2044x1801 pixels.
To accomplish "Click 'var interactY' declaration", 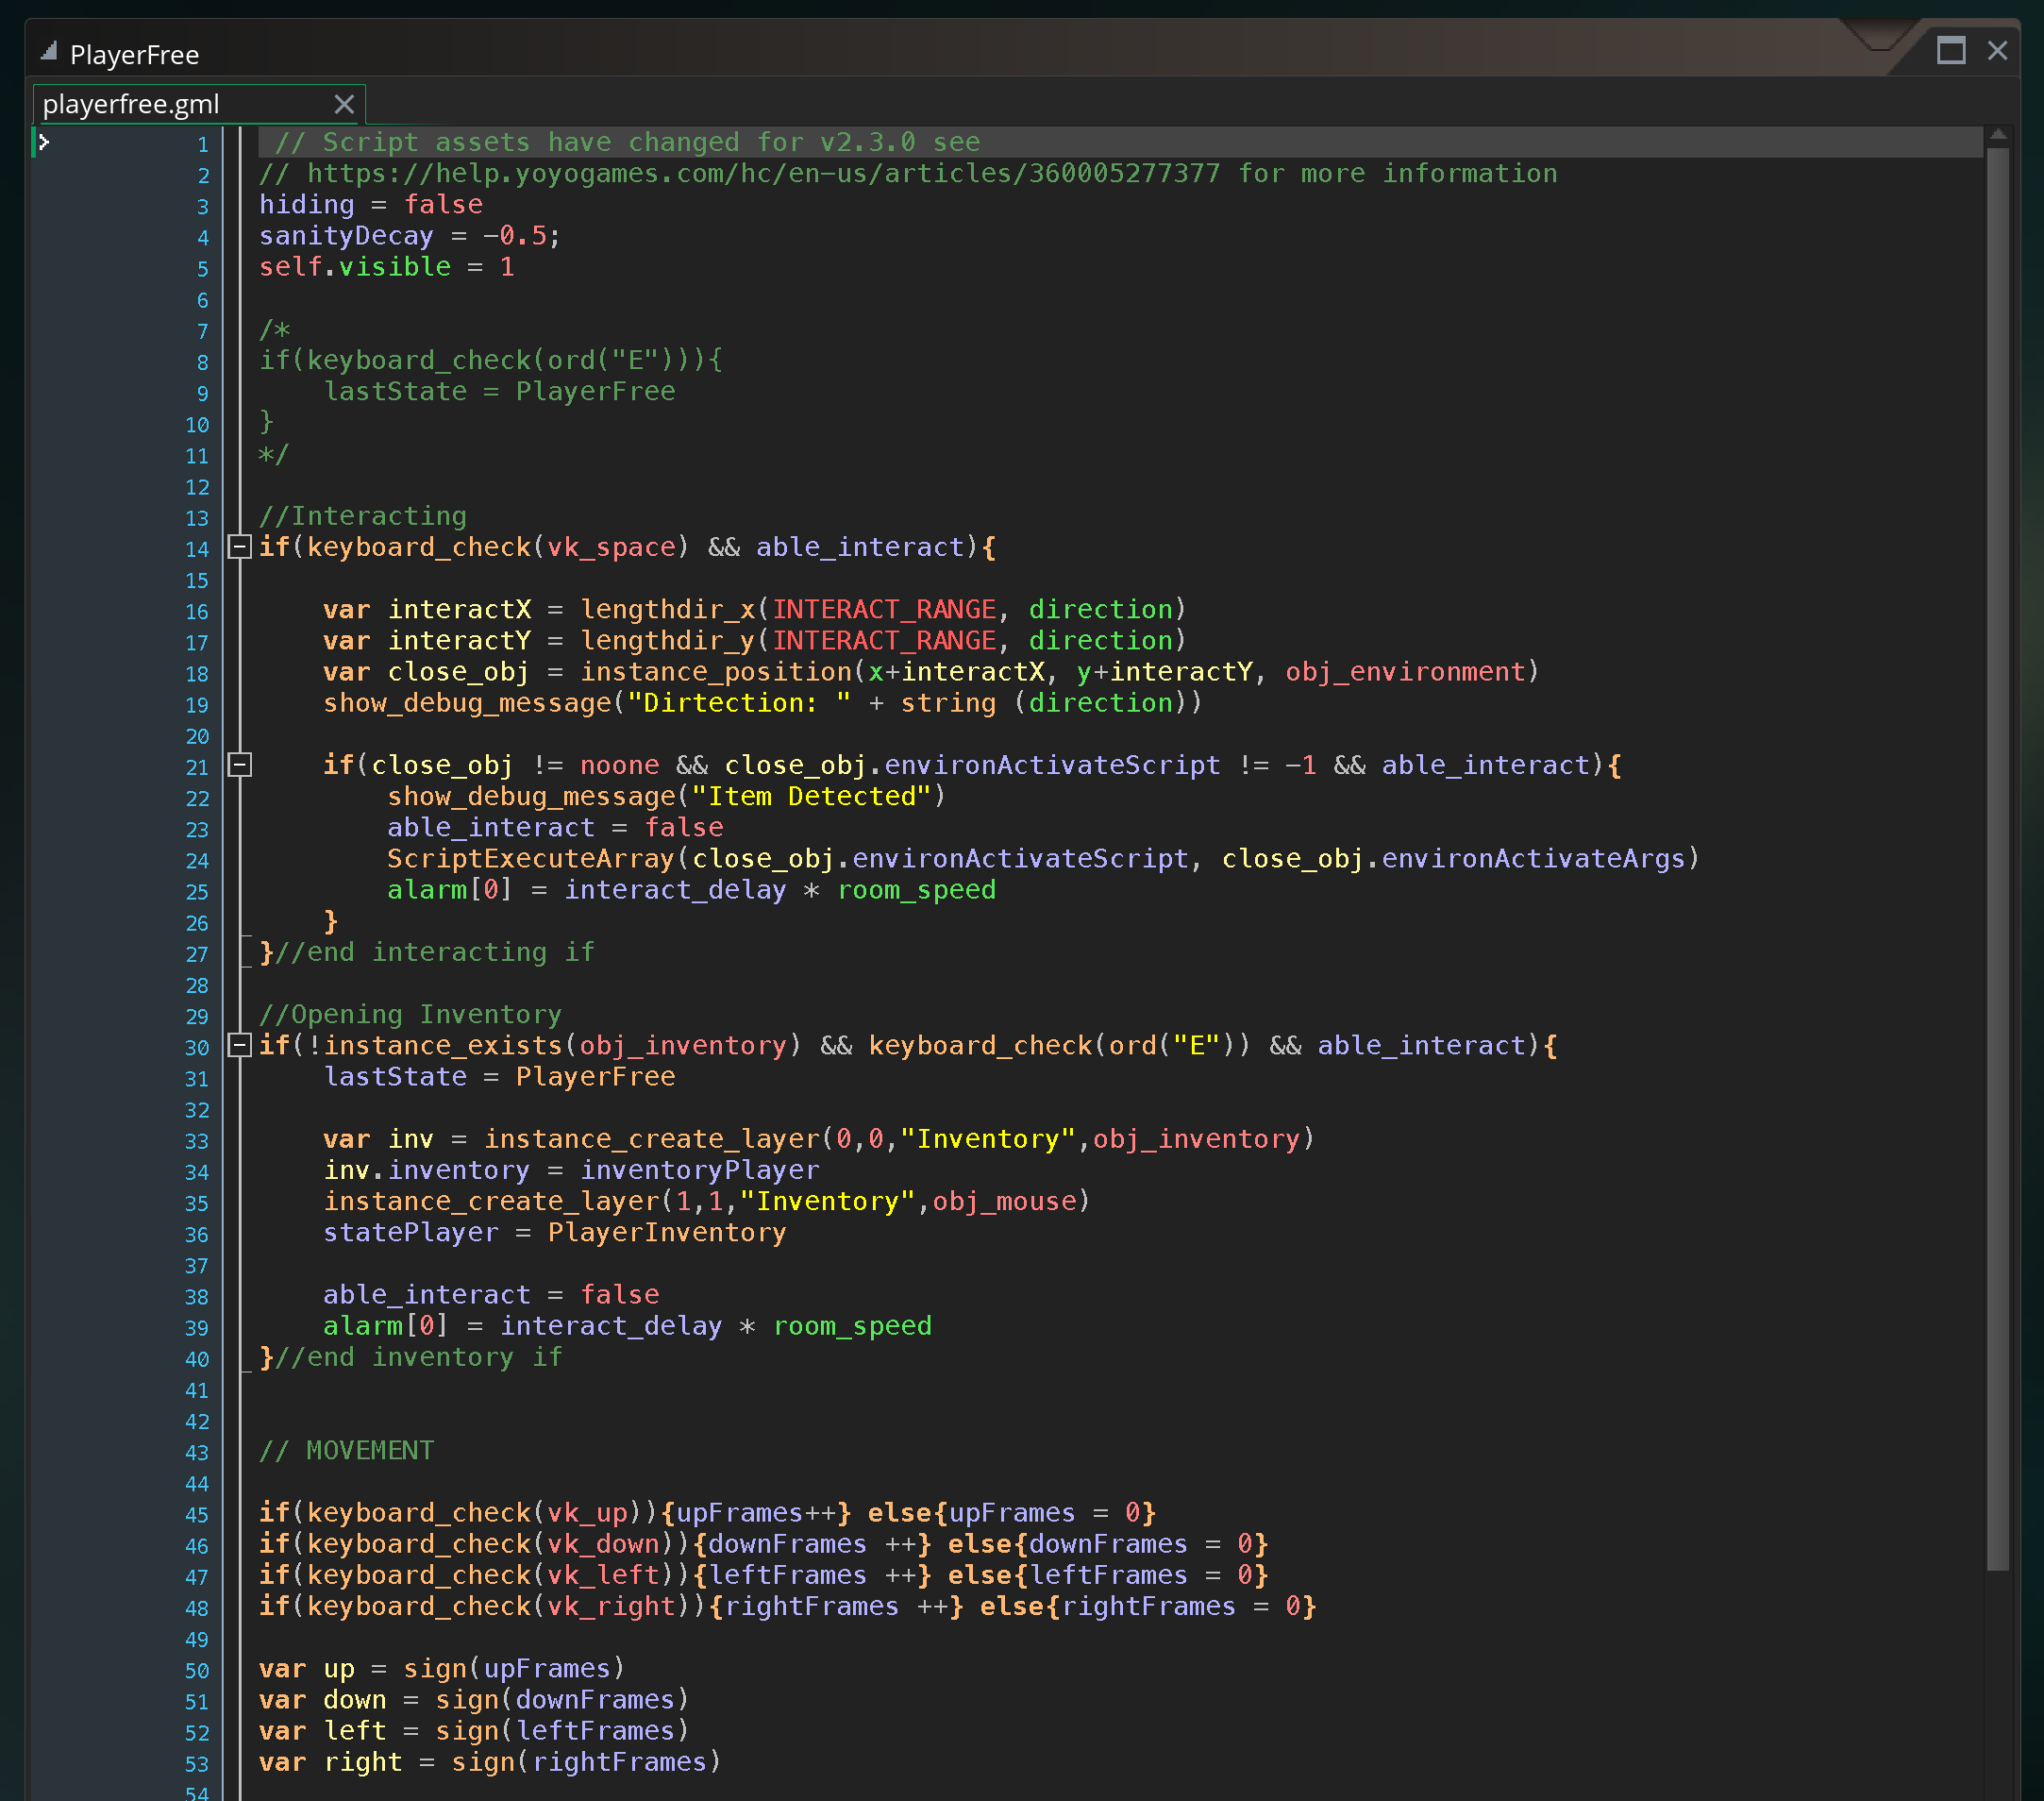I will coord(427,640).
